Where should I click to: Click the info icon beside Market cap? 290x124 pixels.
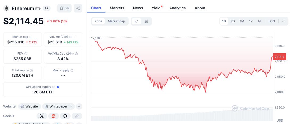click(x=31, y=37)
